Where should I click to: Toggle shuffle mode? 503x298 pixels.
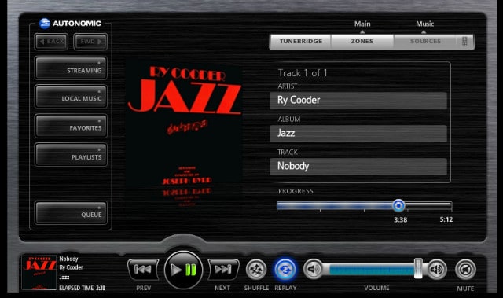pos(256,269)
